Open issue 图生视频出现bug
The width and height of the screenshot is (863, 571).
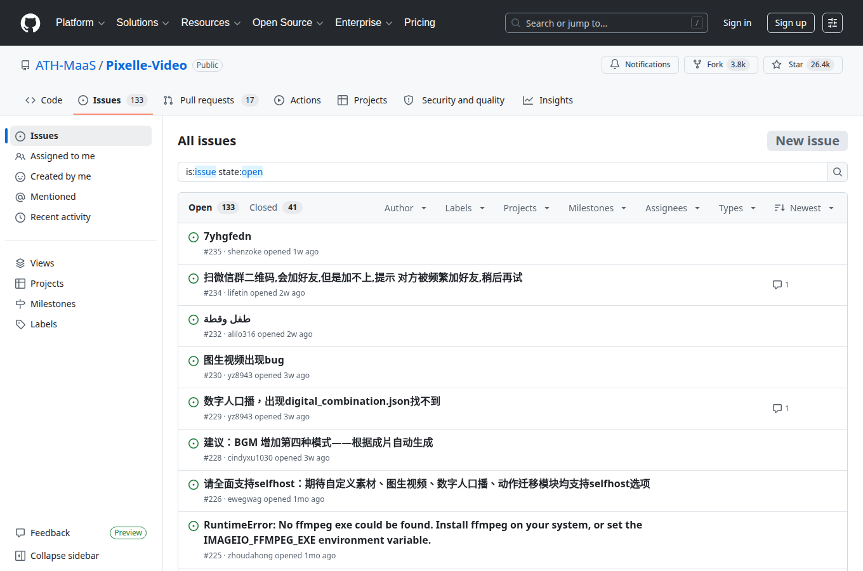pos(244,360)
